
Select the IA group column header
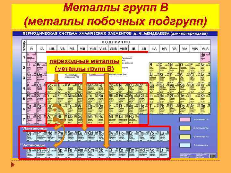[31, 49]
